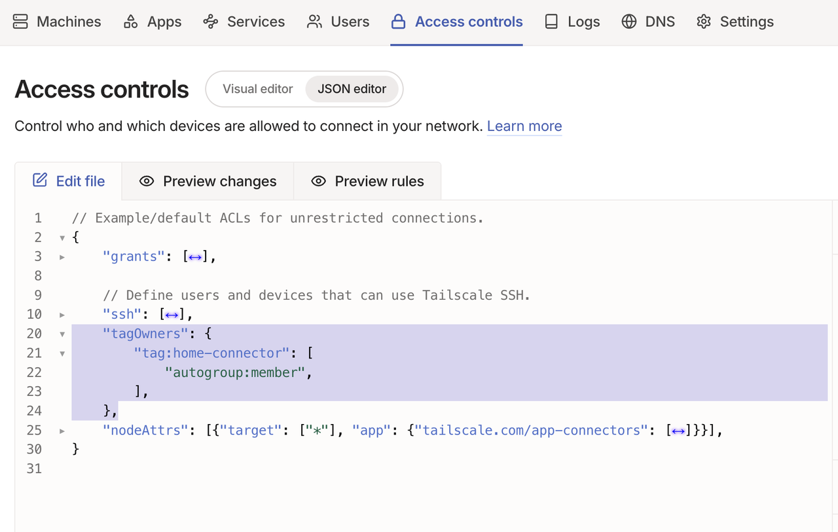Select the JSON editor toggle
The width and height of the screenshot is (838, 532).
point(352,89)
